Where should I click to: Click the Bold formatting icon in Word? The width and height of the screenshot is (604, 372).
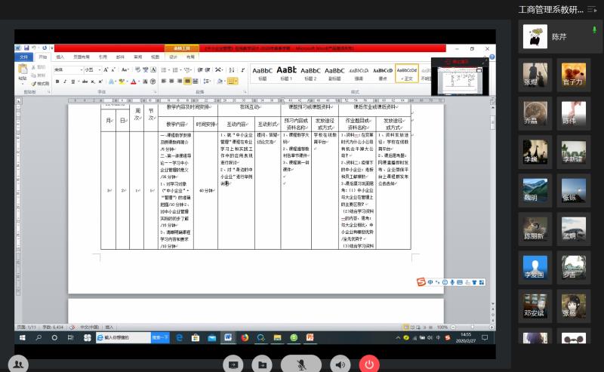tap(57, 81)
